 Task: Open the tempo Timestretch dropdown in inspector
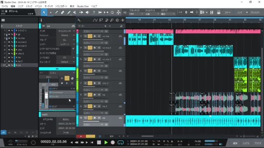coord(66,31)
